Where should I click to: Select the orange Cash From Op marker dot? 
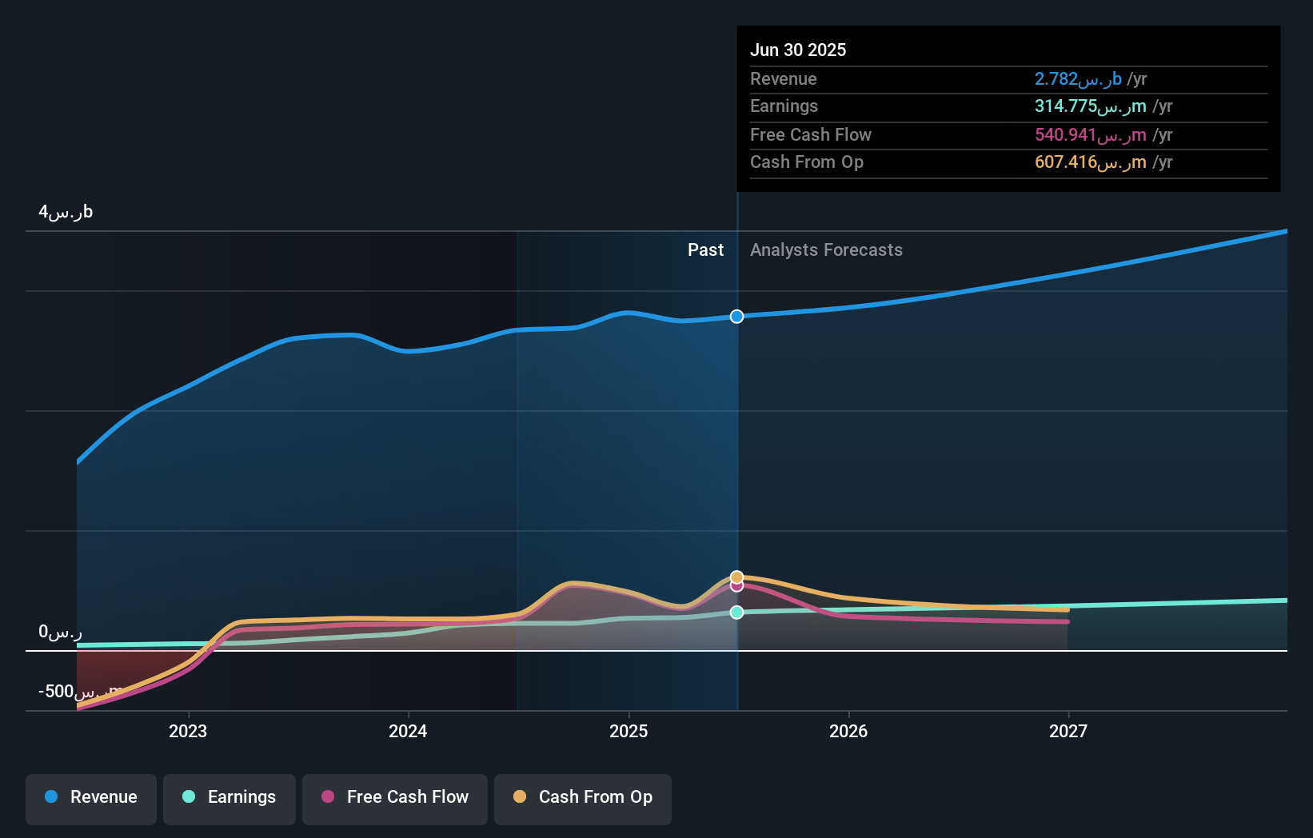click(736, 575)
